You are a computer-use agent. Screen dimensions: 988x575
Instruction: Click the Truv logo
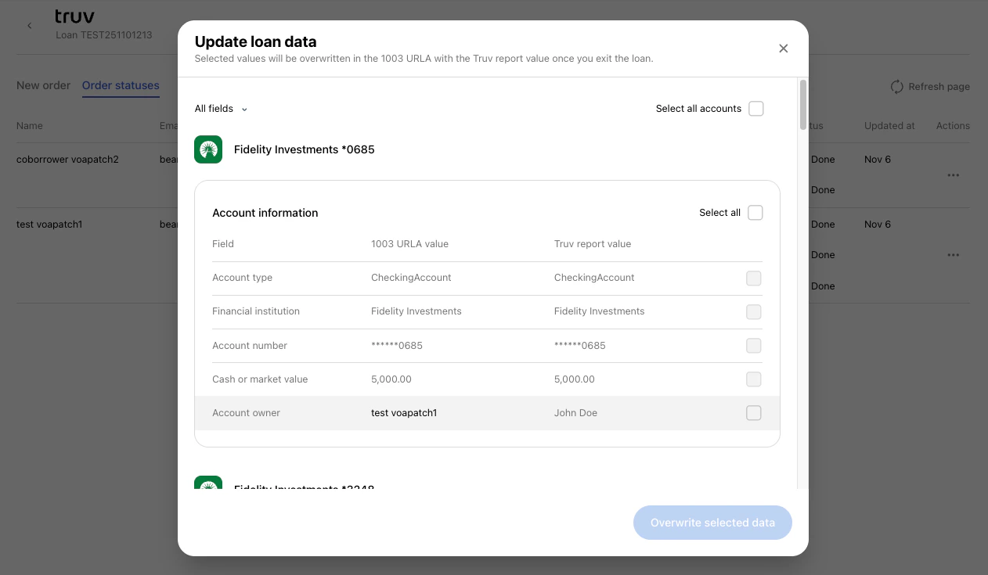pyautogui.click(x=74, y=16)
